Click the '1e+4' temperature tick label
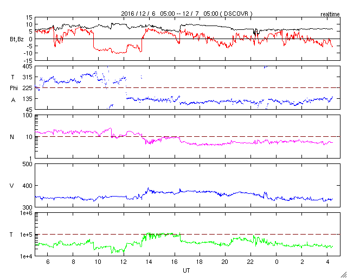347x278 pixels. point(27,256)
